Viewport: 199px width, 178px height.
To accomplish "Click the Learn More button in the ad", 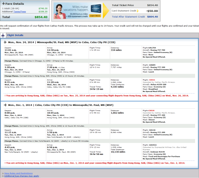I will pos(95,16).
